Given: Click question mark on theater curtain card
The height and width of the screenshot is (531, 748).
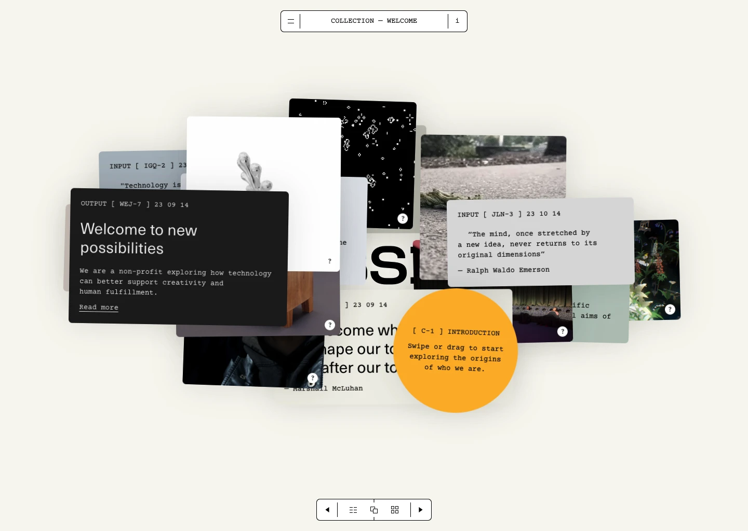Looking at the screenshot, I should pos(563,331).
